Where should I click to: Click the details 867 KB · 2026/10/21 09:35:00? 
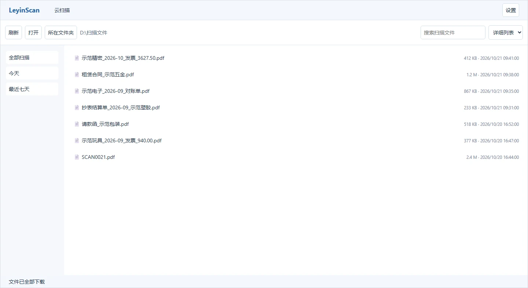click(x=491, y=91)
